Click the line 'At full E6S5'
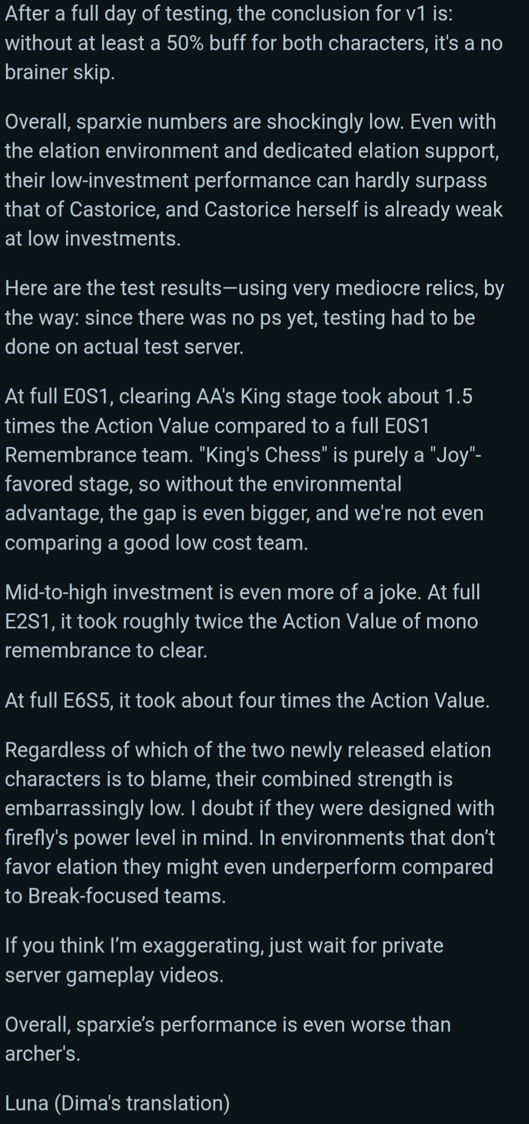Image resolution: width=529 pixels, height=1124 pixels. (248, 700)
